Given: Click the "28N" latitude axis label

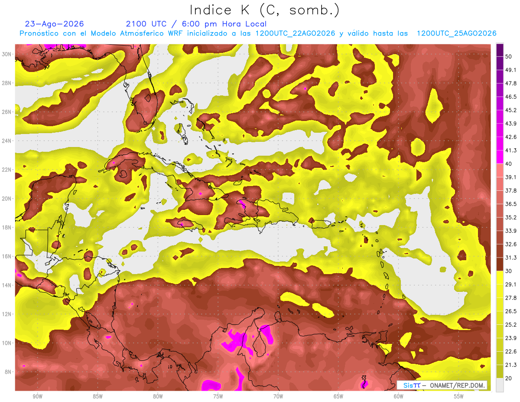Looking at the screenshot, I should pyautogui.click(x=7, y=83).
